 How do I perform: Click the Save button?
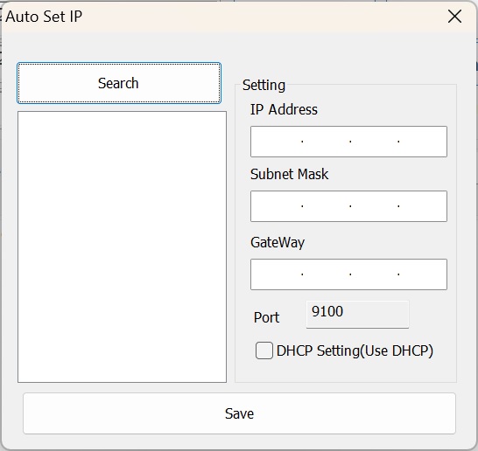click(239, 413)
